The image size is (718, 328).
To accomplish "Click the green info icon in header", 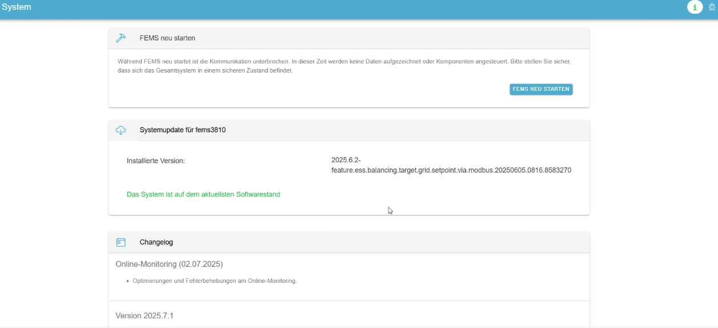I will pos(695,7).
